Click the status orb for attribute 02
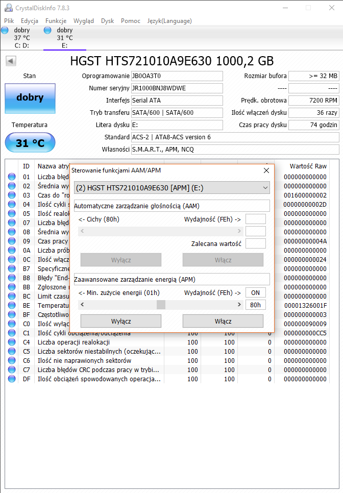Screen dimensions: 343x493 click(x=12, y=186)
